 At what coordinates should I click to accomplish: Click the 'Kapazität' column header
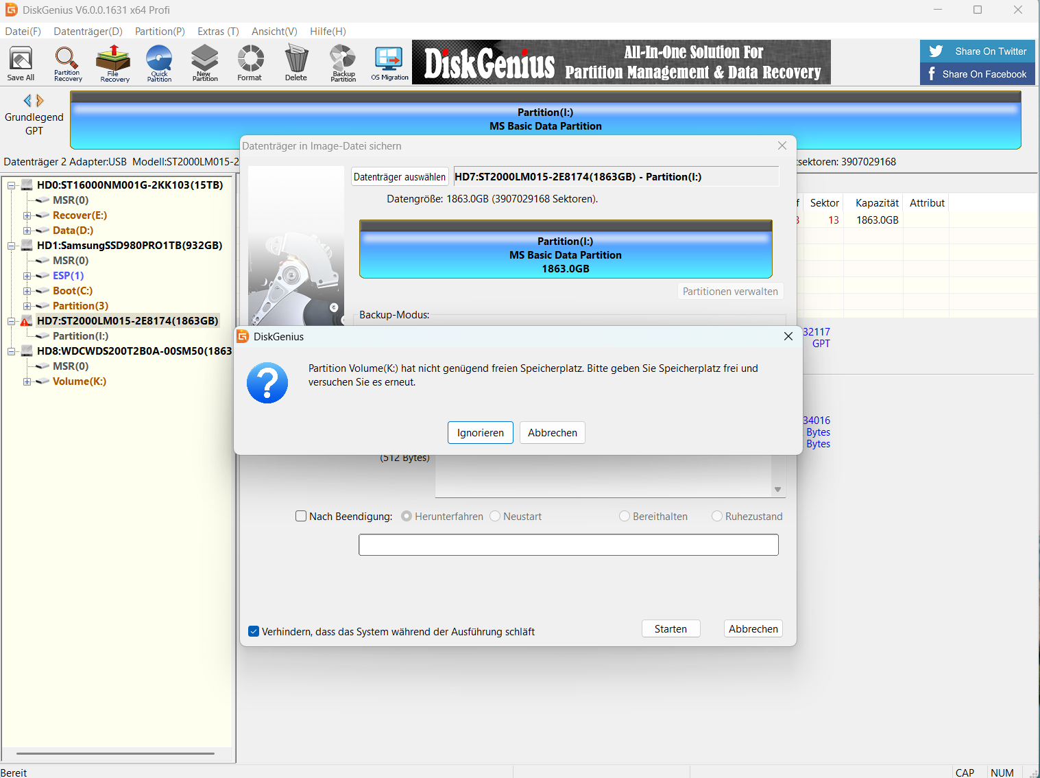coord(877,202)
